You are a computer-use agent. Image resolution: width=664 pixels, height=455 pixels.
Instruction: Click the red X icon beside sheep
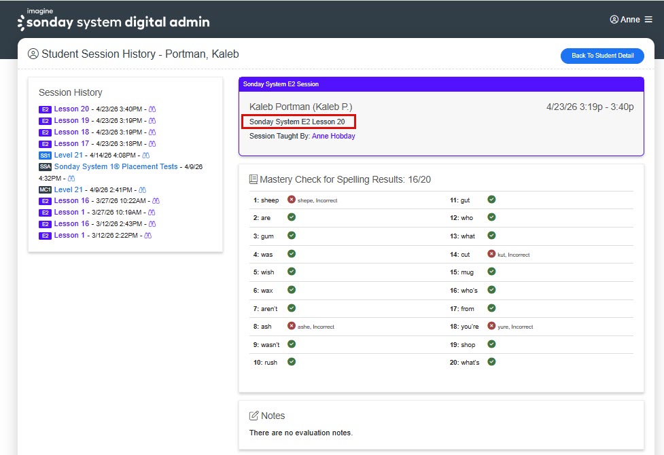click(292, 200)
